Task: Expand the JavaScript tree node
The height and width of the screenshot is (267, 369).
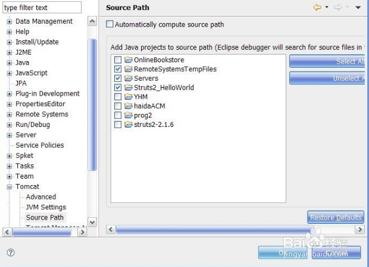Action: (x=9, y=73)
